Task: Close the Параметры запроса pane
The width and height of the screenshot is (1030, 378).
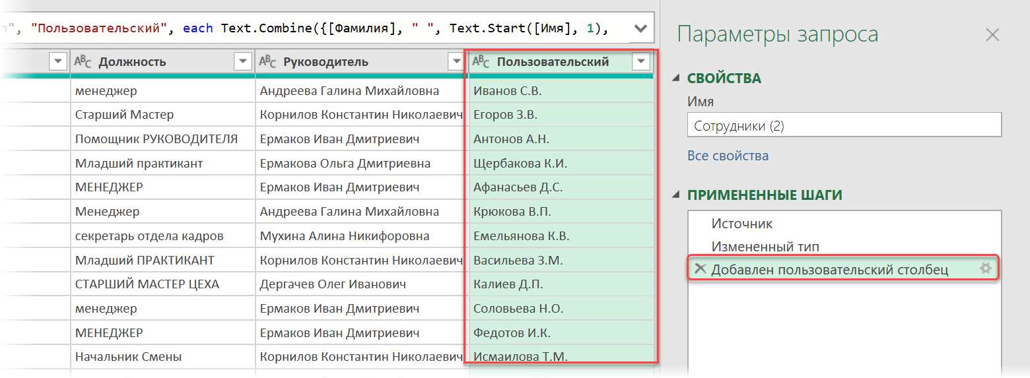Action: coord(992,35)
